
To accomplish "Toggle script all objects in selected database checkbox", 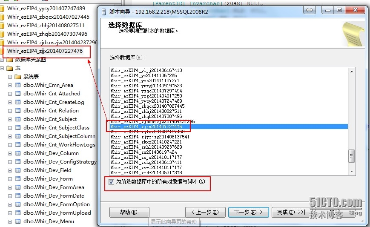I will point(112,182).
